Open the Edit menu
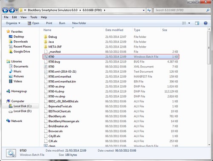The image size is (213, 161). pyautogui.click(x=14, y=17)
